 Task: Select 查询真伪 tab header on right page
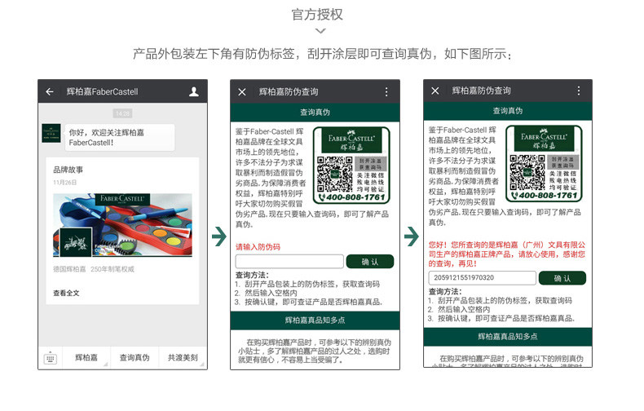pos(508,111)
